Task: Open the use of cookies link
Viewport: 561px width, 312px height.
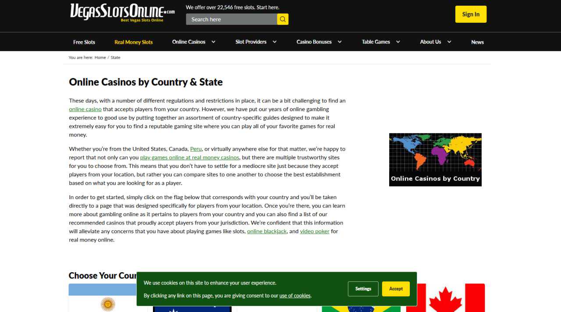Action: point(295,296)
